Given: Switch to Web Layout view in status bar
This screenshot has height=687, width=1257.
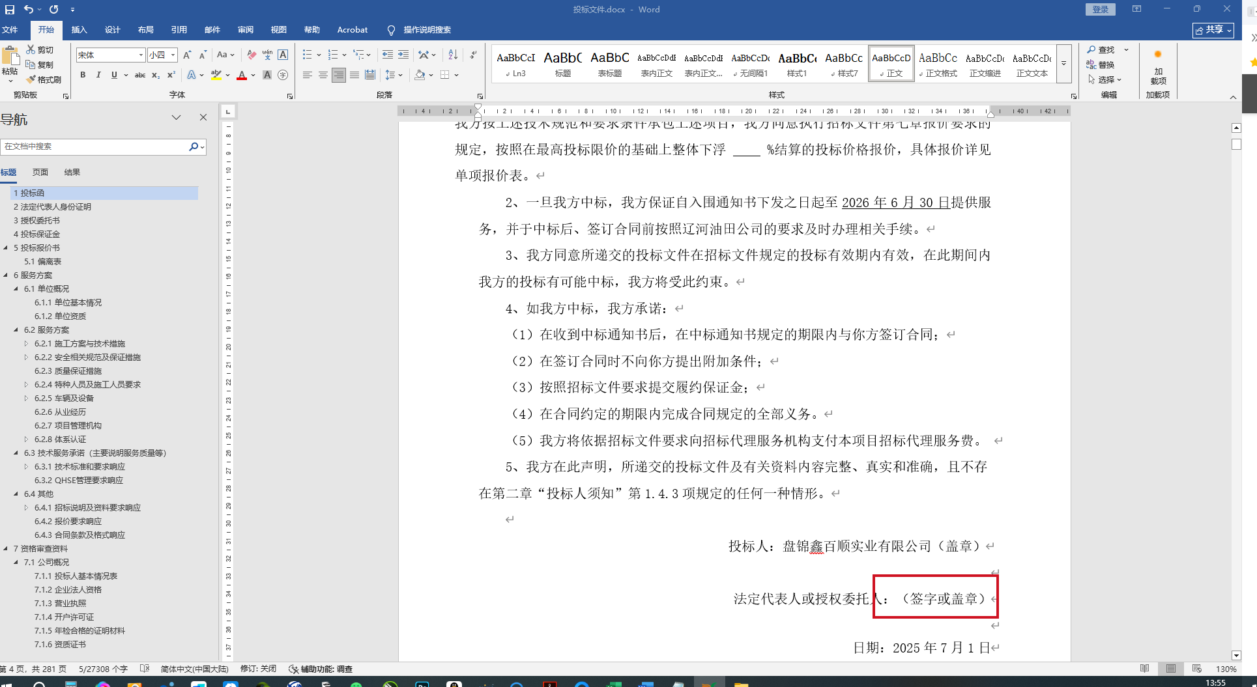Looking at the screenshot, I should [x=1197, y=669].
